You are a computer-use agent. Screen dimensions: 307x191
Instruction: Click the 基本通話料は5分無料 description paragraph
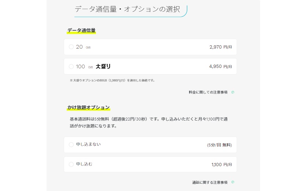click(x=149, y=122)
